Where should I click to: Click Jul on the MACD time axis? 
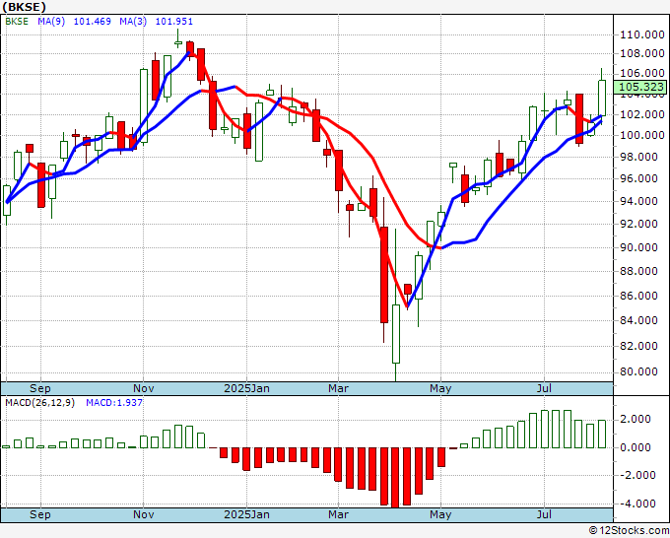pos(544,514)
